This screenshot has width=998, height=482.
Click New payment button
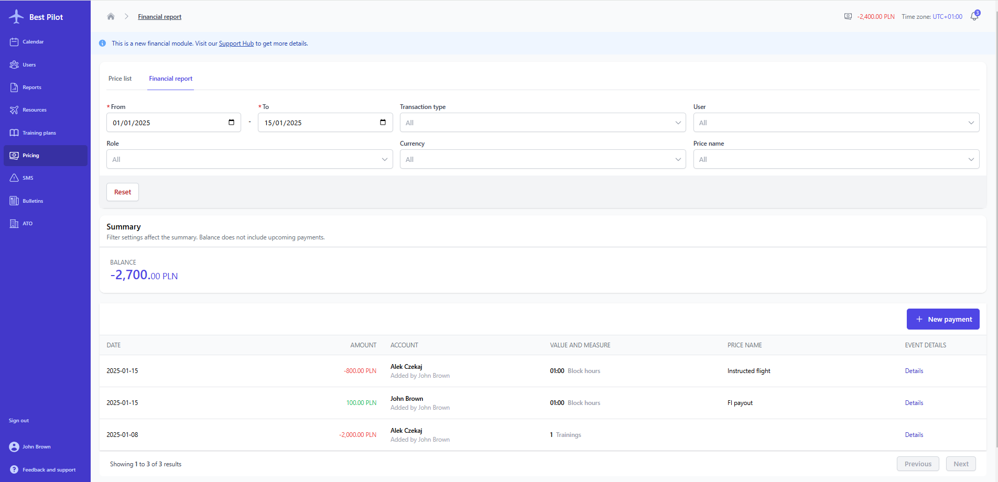(x=943, y=319)
